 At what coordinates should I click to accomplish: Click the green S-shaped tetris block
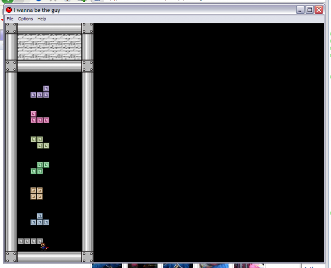click(x=40, y=168)
